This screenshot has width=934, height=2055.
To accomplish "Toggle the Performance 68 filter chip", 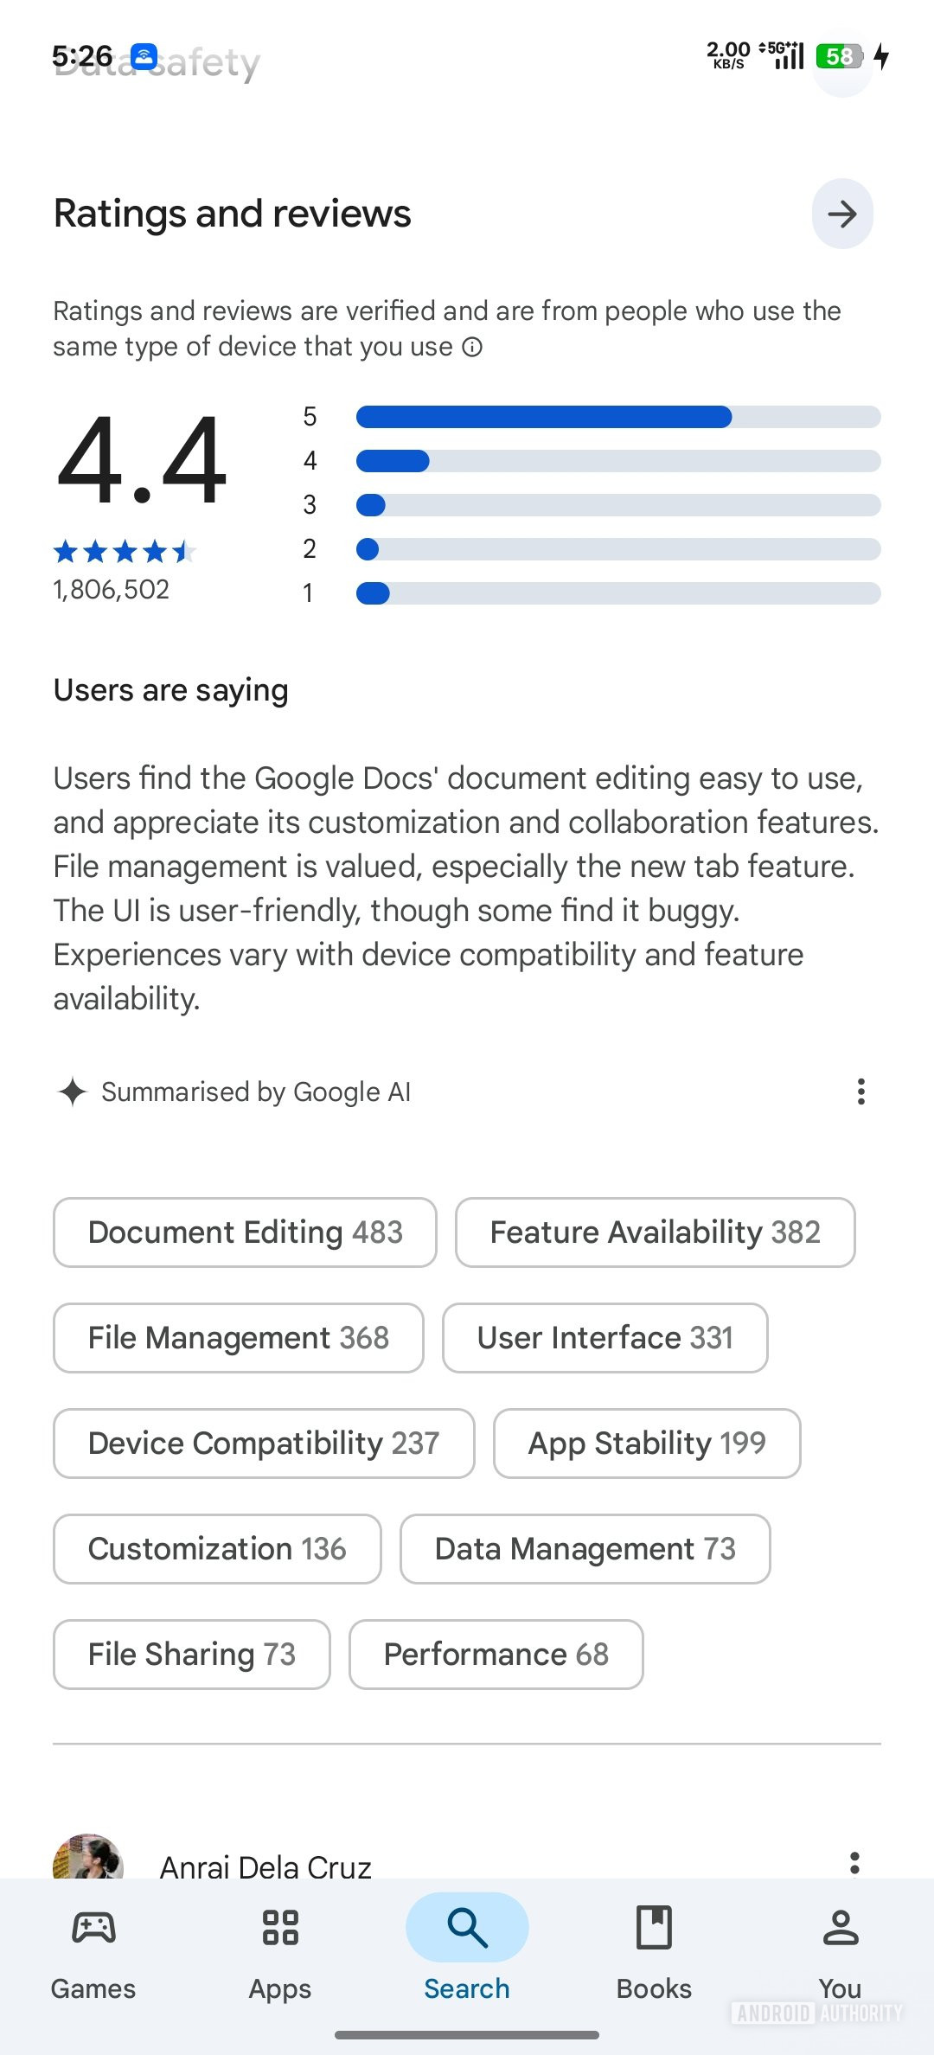I will [496, 1654].
